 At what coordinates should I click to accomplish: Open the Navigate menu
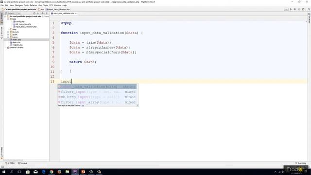tap(18, 5)
